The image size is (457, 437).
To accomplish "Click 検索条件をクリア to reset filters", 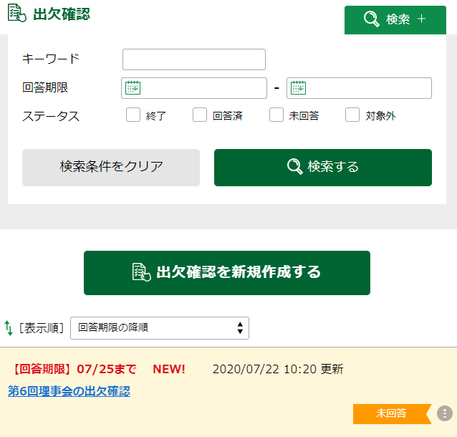I will pyautogui.click(x=111, y=168).
